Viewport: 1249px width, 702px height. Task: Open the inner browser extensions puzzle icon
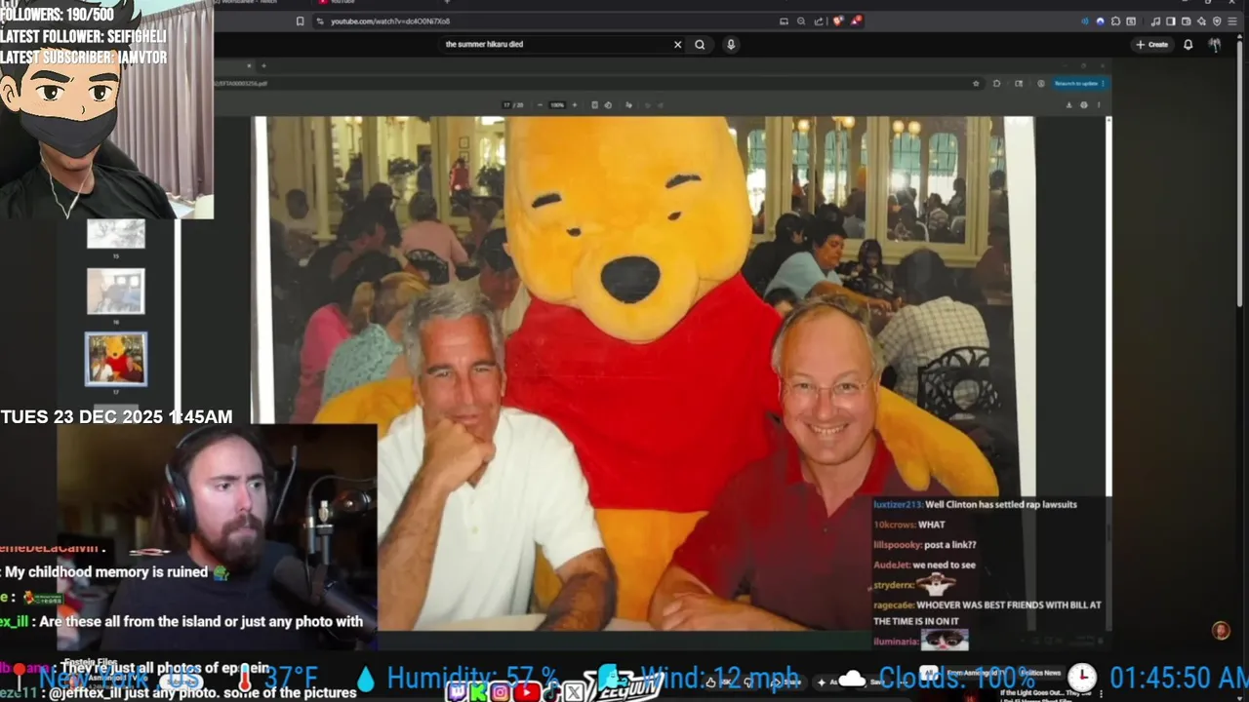point(996,83)
